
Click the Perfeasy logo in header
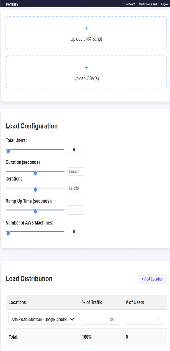coord(12,4)
